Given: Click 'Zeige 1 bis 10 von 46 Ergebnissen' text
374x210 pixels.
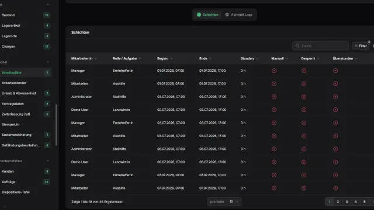Looking at the screenshot, I should click(x=98, y=202).
